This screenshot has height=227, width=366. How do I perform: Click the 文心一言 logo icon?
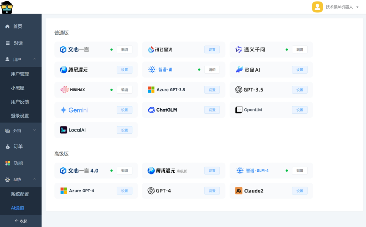point(63,49)
